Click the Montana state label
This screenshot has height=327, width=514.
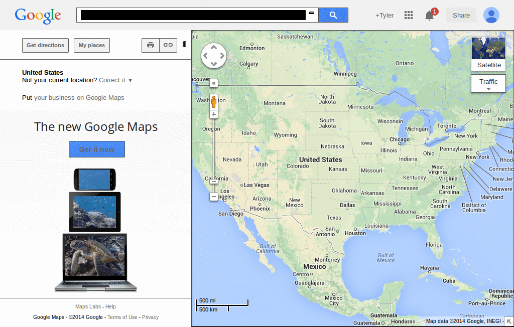pos(275,103)
